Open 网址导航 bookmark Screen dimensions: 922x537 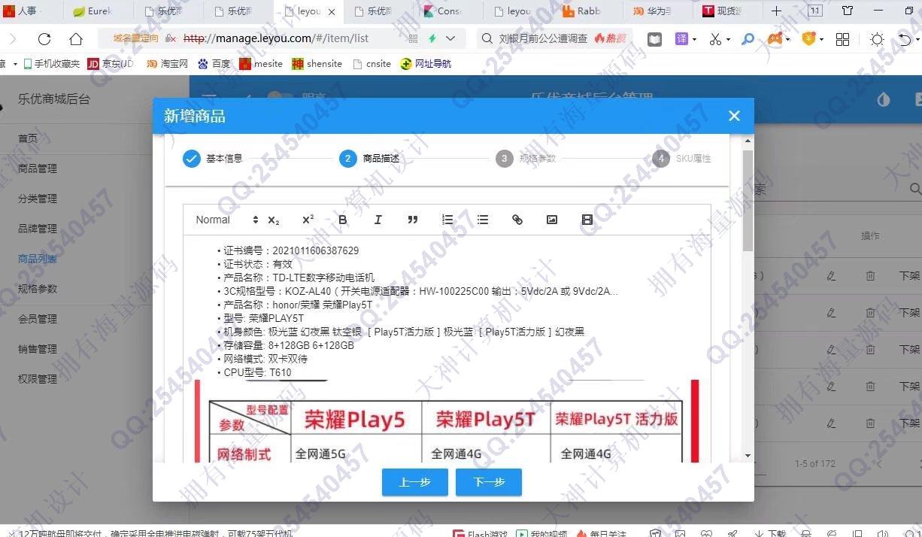(426, 64)
